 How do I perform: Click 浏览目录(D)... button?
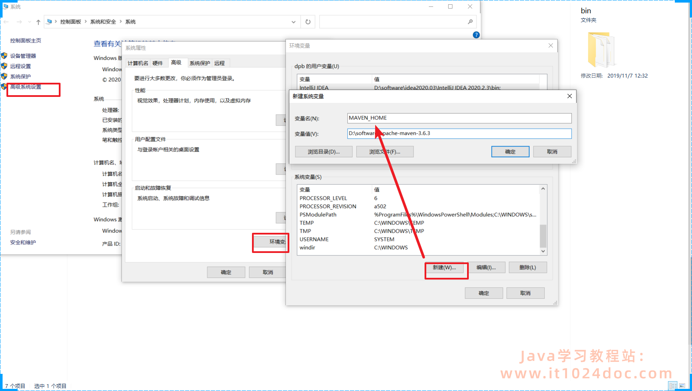324,152
